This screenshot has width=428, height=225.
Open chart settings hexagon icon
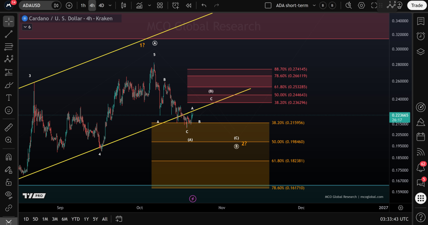(x=362, y=5)
